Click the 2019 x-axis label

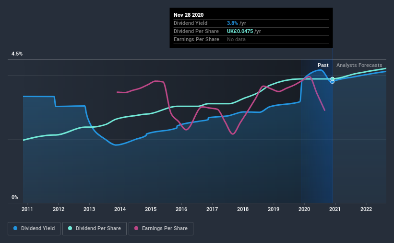[274, 209]
